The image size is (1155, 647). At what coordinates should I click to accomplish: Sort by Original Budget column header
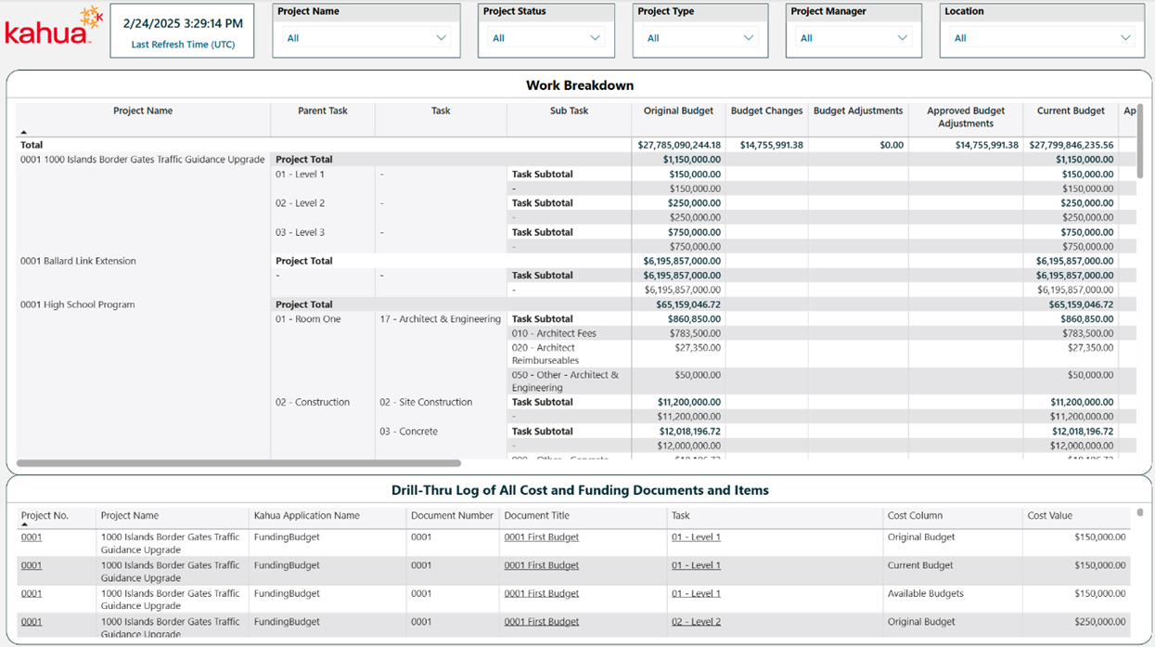(x=678, y=111)
